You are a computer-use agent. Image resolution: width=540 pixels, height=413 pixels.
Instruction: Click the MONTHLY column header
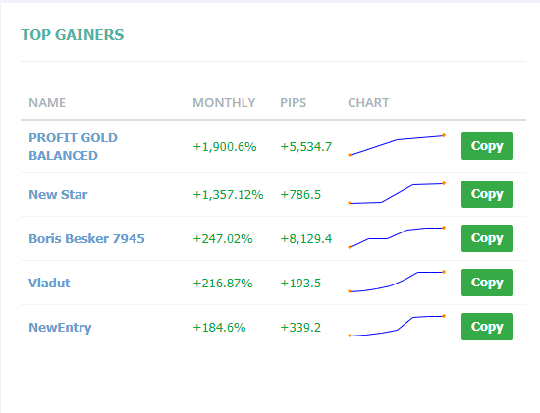coord(224,103)
